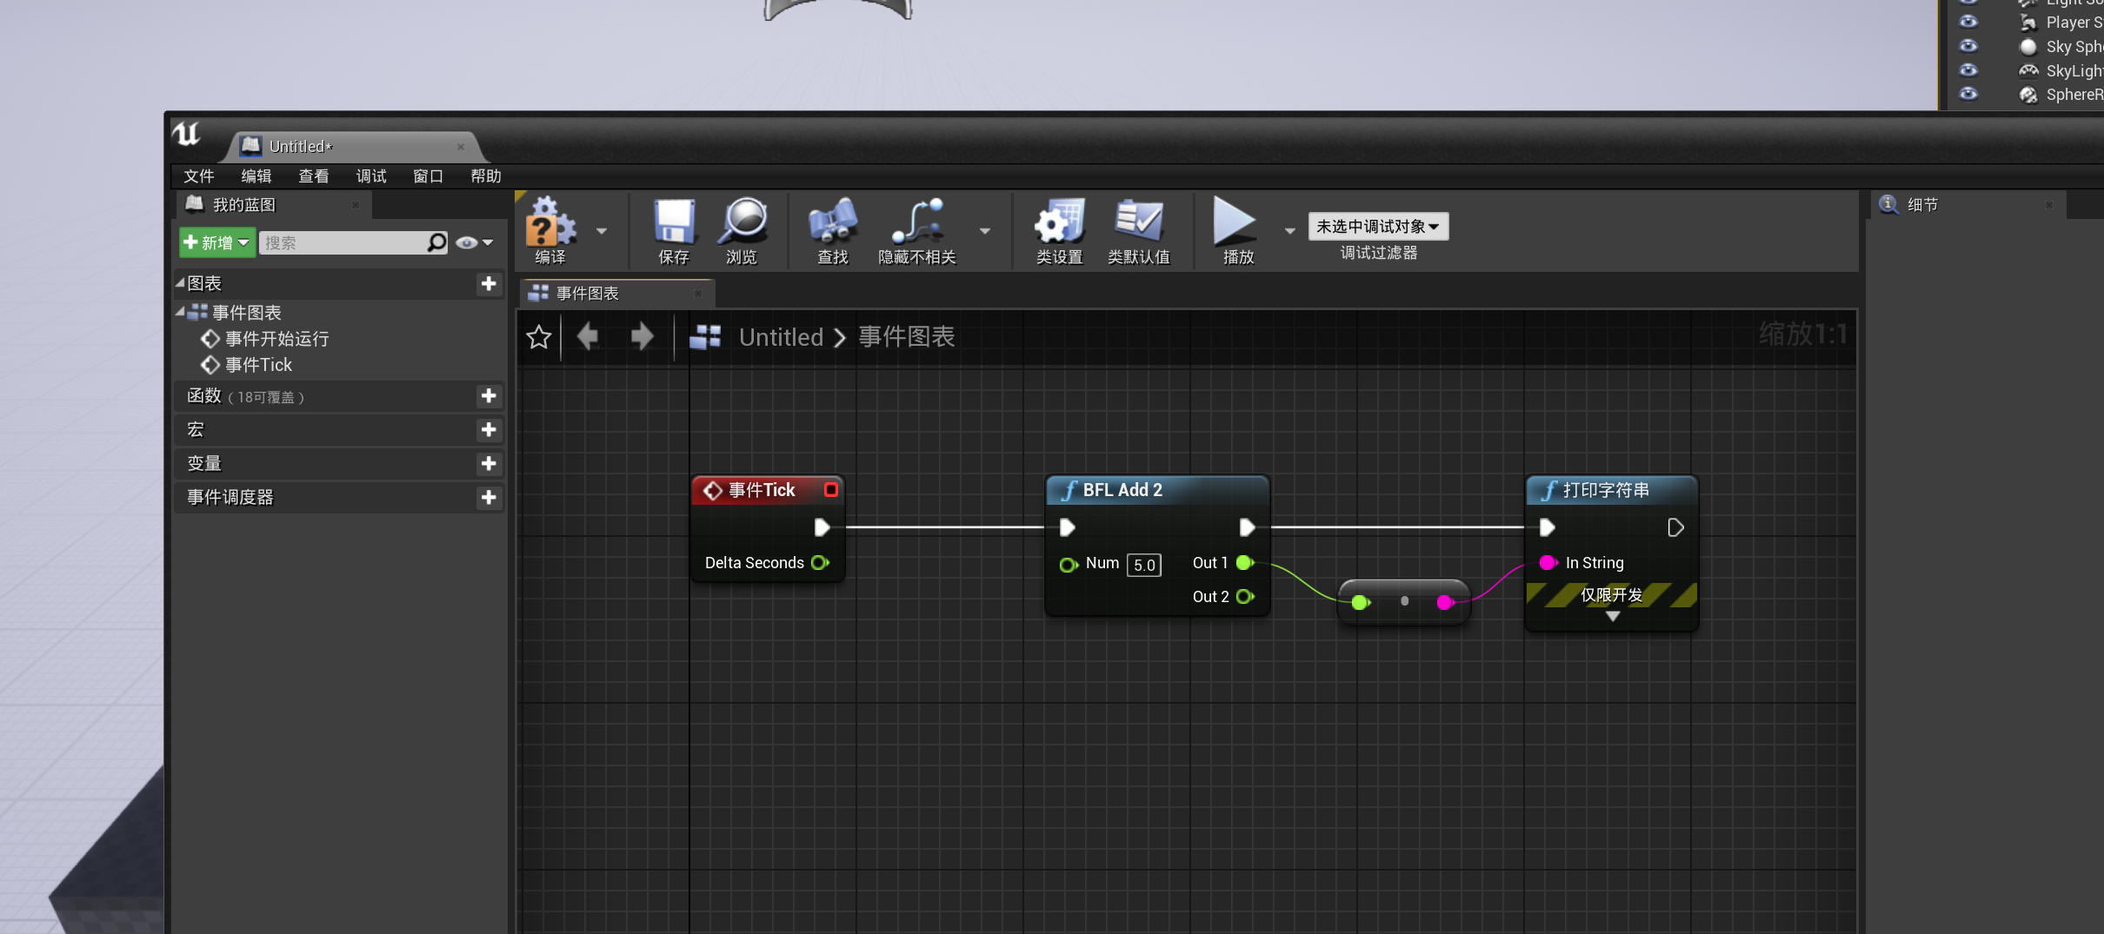Viewport: 2104px width, 934px height.
Task: Click the Out 2 pin on BFL Add 2
Action: pos(1245,597)
